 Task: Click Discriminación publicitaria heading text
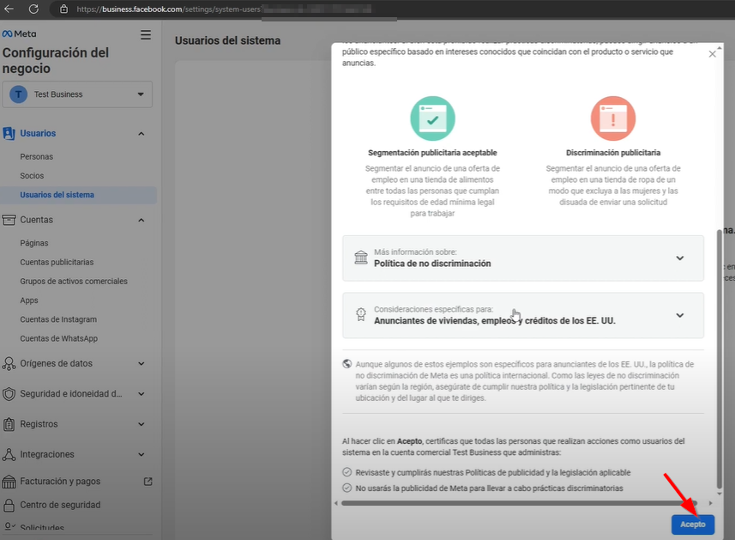coord(613,153)
